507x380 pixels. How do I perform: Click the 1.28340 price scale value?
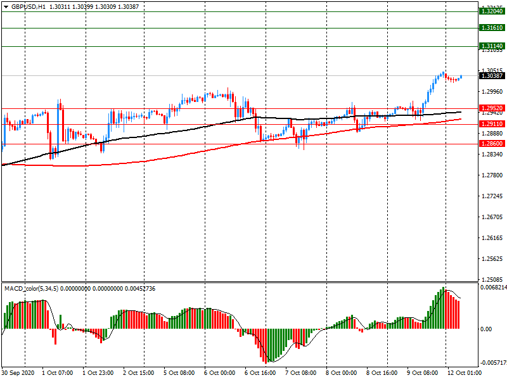click(x=492, y=155)
